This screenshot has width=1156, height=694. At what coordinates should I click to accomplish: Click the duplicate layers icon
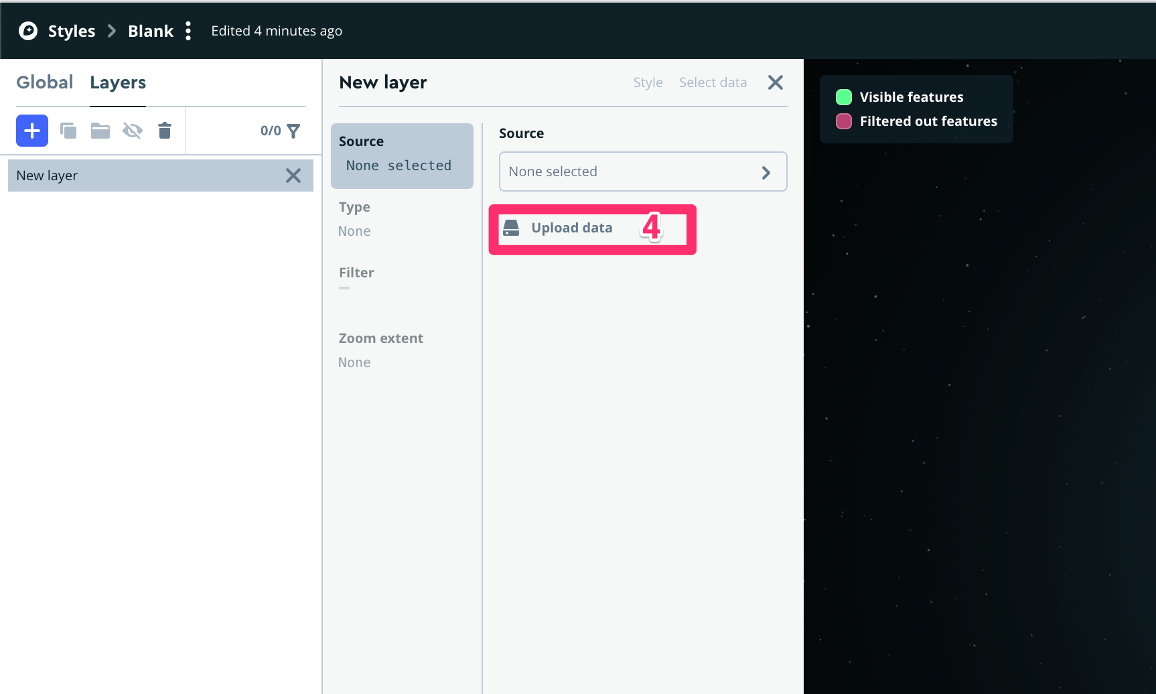pos(68,131)
